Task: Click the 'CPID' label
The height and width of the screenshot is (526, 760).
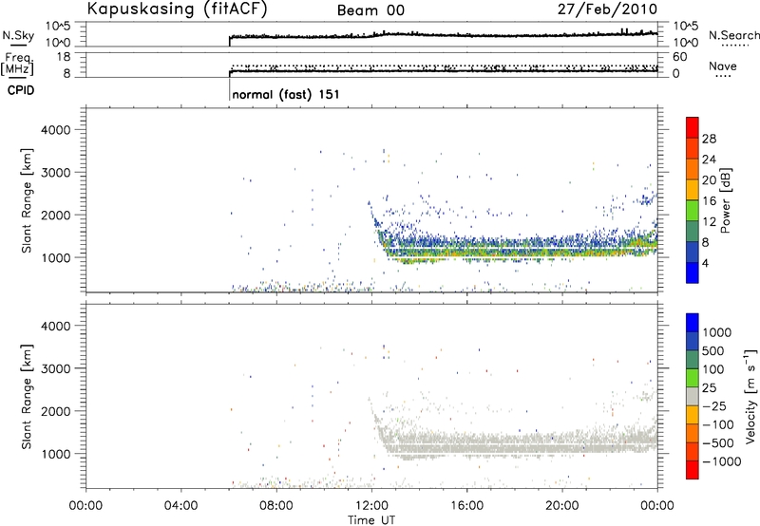Action: 21,90
